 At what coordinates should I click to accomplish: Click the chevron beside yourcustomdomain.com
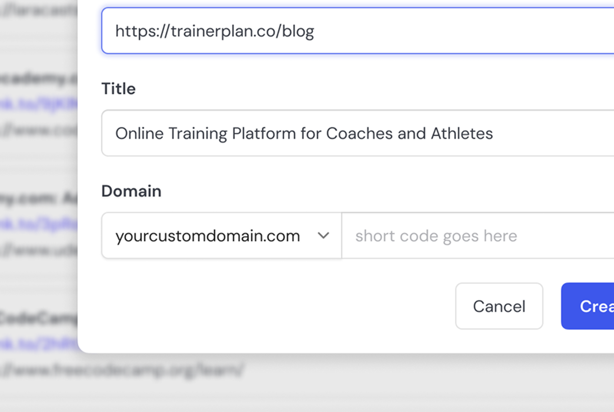tap(323, 235)
